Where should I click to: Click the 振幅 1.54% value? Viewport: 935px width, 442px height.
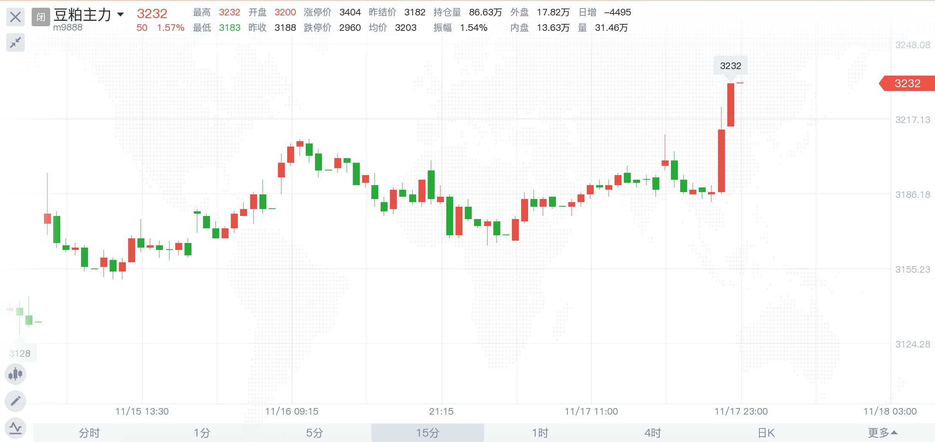[474, 28]
